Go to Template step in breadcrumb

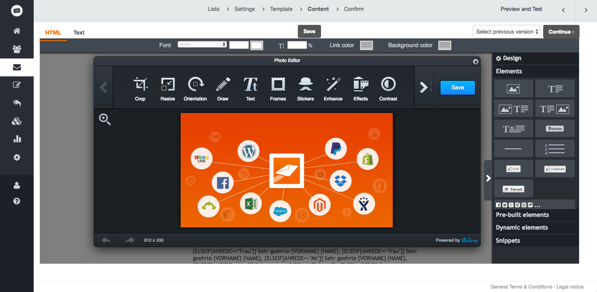pyautogui.click(x=281, y=9)
